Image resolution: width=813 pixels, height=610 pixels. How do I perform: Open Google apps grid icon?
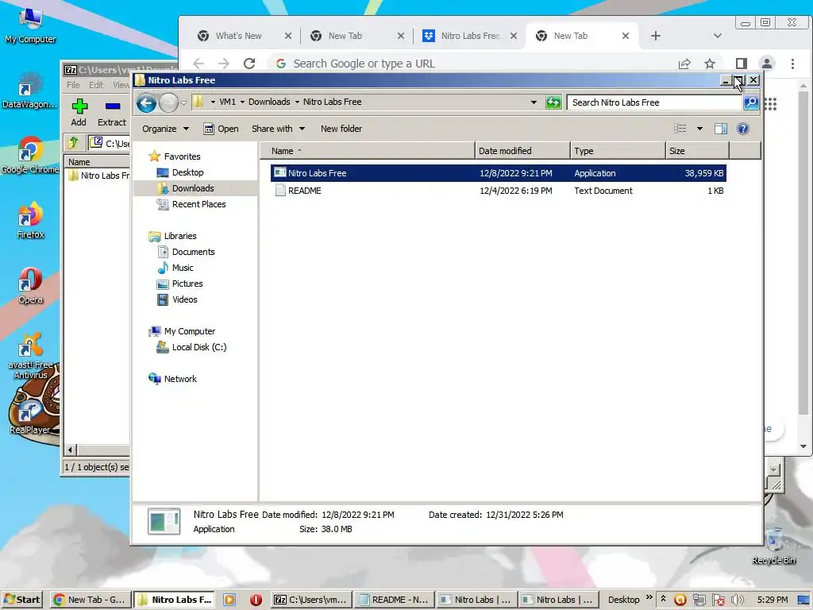pyautogui.click(x=770, y=104)
